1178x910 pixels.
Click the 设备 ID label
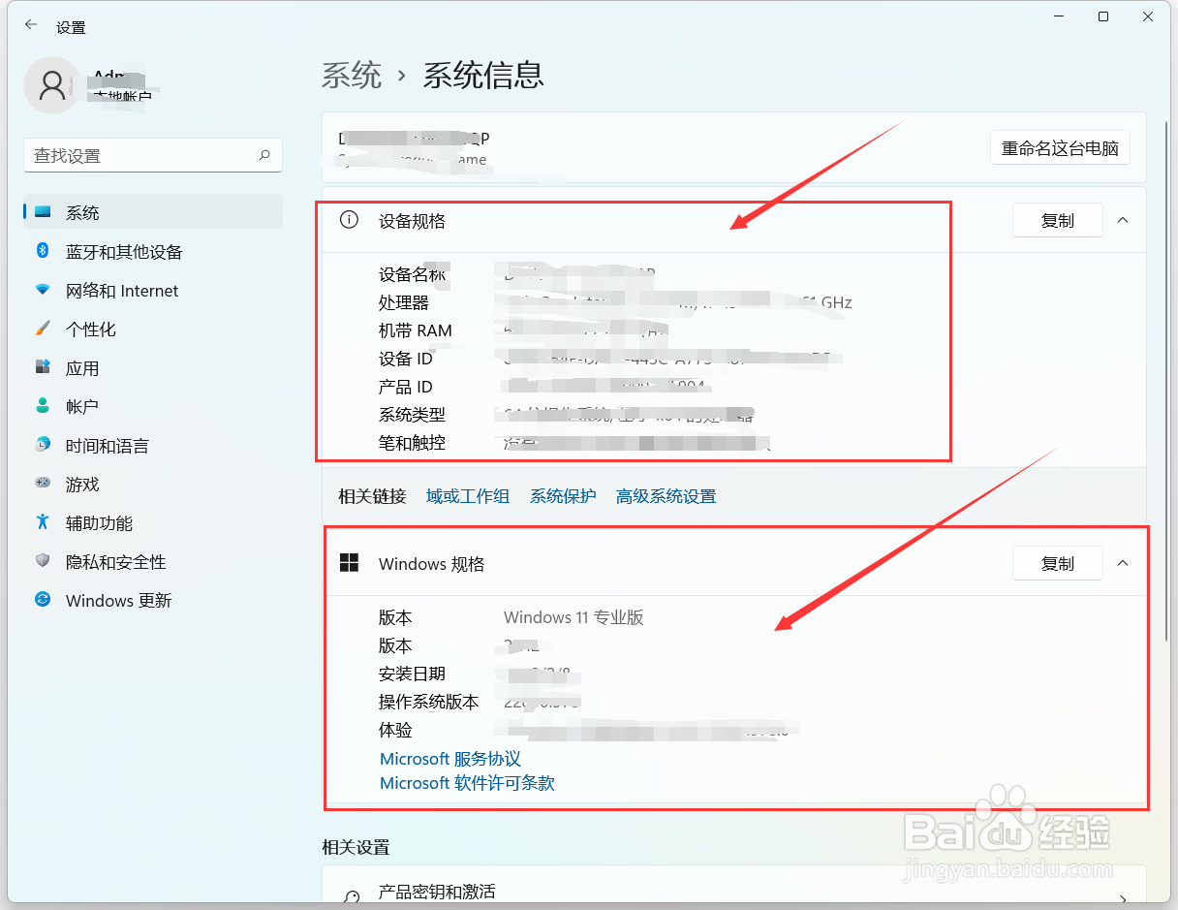[x=406, y=359]
